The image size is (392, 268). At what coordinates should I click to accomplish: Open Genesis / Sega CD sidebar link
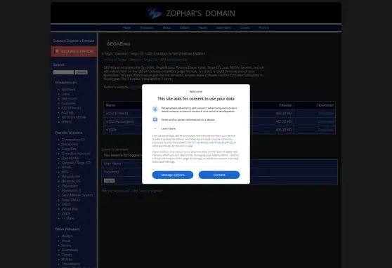click(x=76, y=163)
